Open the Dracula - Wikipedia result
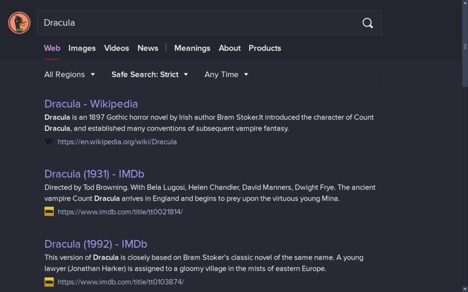Screen dimensions: 468x292 (91, 104)
